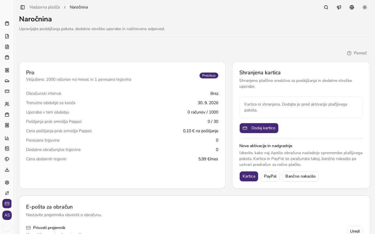Open the car sidebar icon
Image resolution: width=375 pixels, height=234 pixels.
tap(7, 81)
